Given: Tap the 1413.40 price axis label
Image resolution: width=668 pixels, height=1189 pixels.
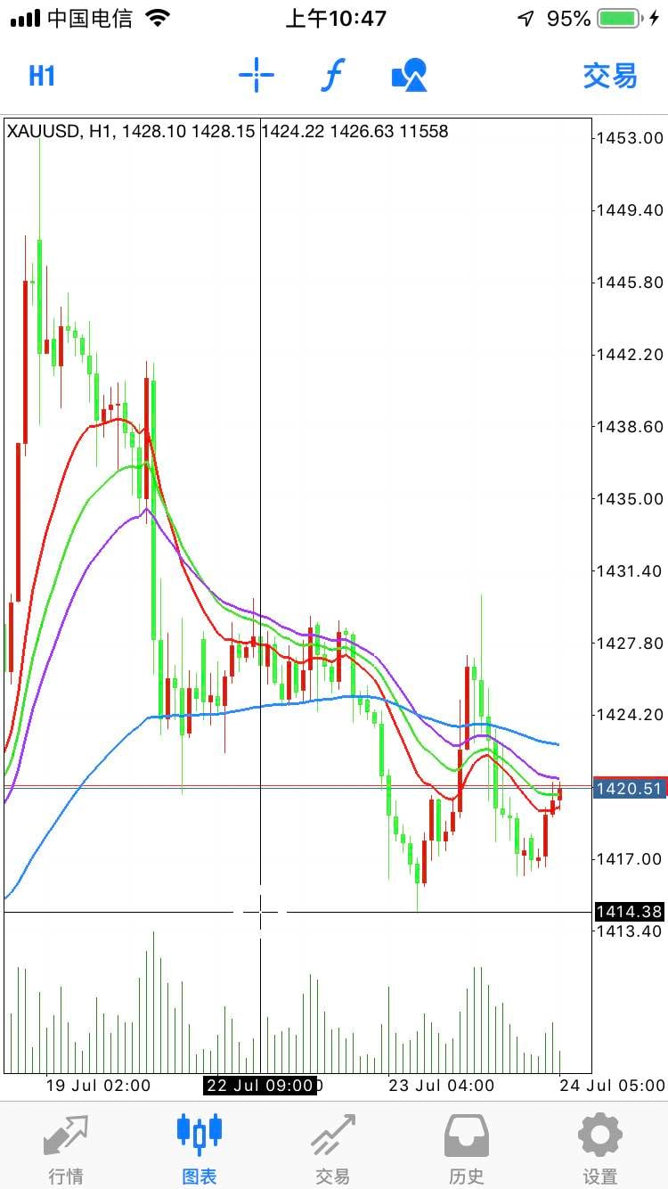Looking at the screenshot, I should [630, 931].
